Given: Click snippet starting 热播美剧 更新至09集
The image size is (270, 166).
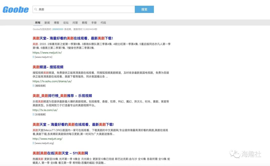Looking at the screenshot, I should 101,161.
